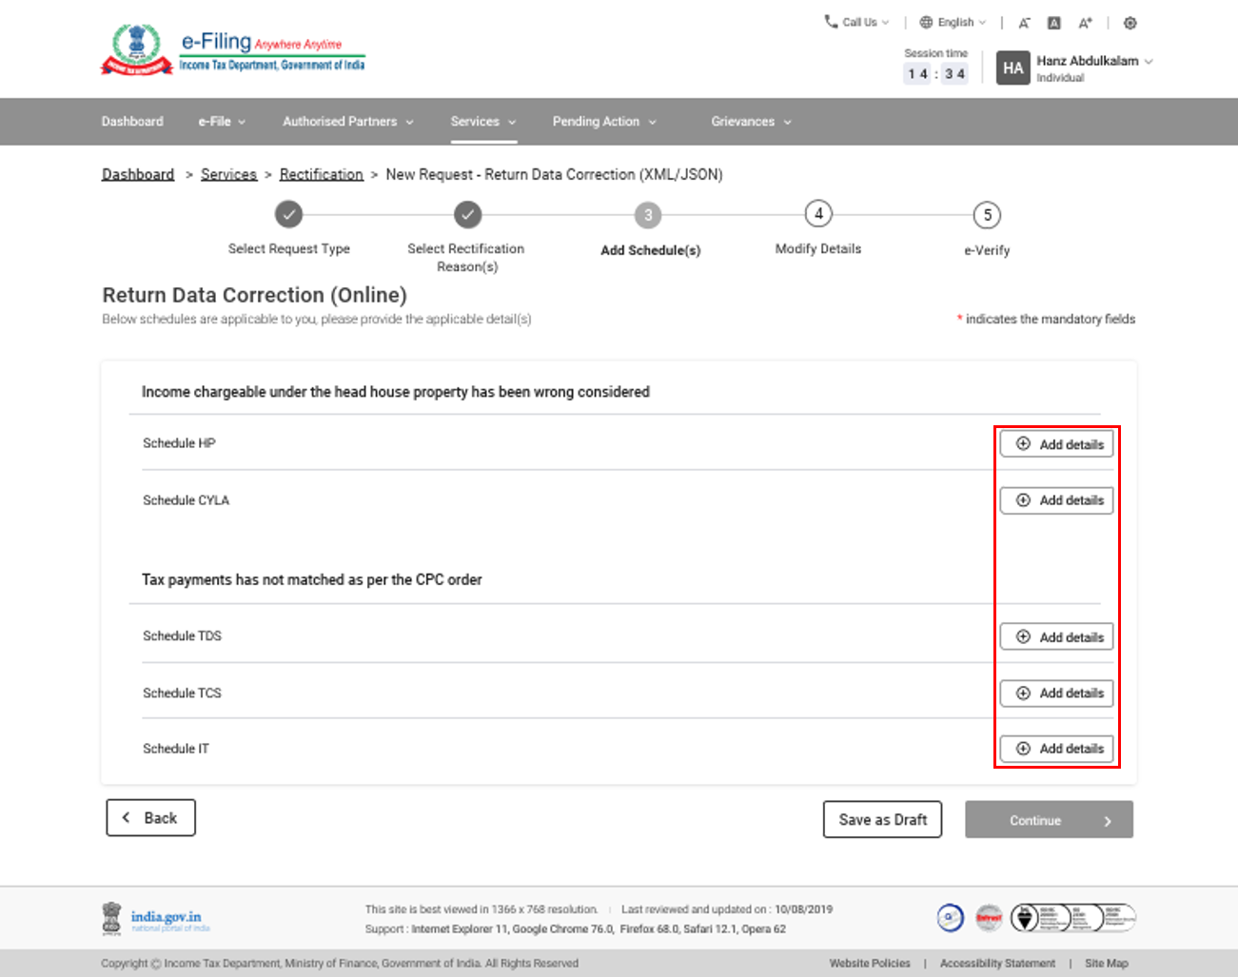The width and height of the screenshot is (1238, 977).
Task: Open the Website Policies footer link
Action: (x=869, y=964)
